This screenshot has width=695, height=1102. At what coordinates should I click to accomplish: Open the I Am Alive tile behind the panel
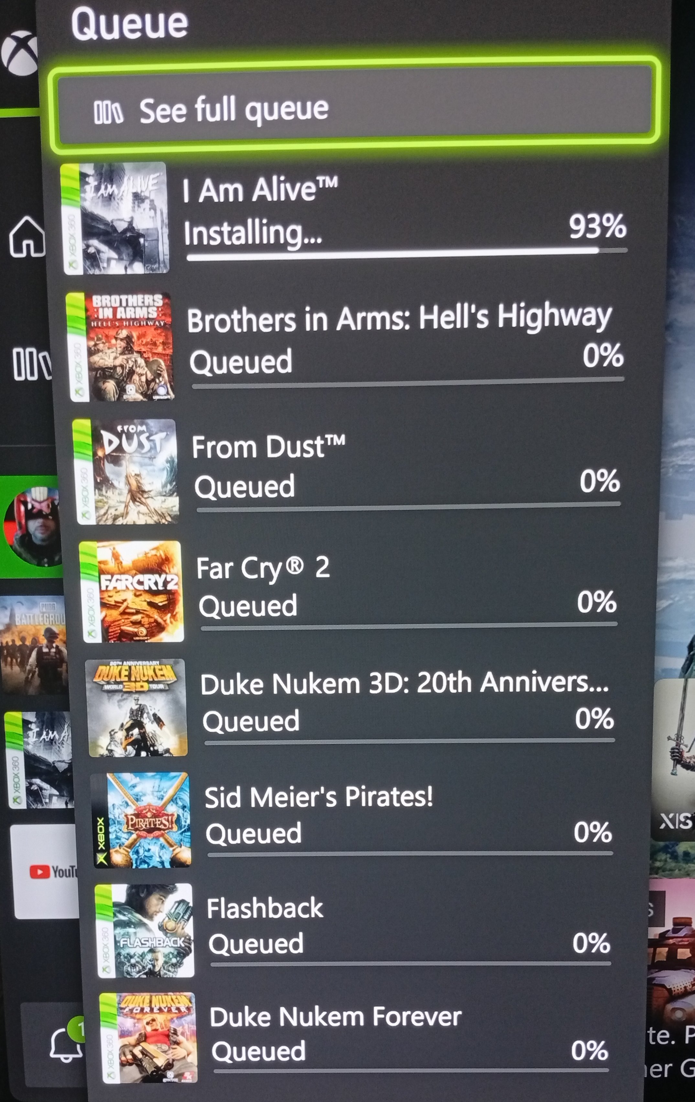point(39,760)
